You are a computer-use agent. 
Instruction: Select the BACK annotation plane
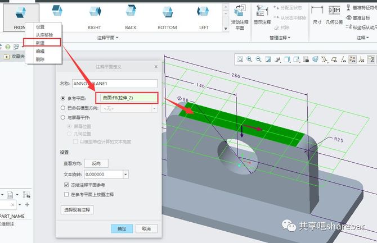[x=131, y=17]
